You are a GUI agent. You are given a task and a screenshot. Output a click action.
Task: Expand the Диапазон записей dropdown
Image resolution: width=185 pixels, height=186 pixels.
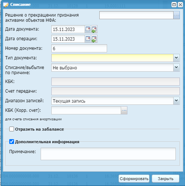[x=177, y=101]
